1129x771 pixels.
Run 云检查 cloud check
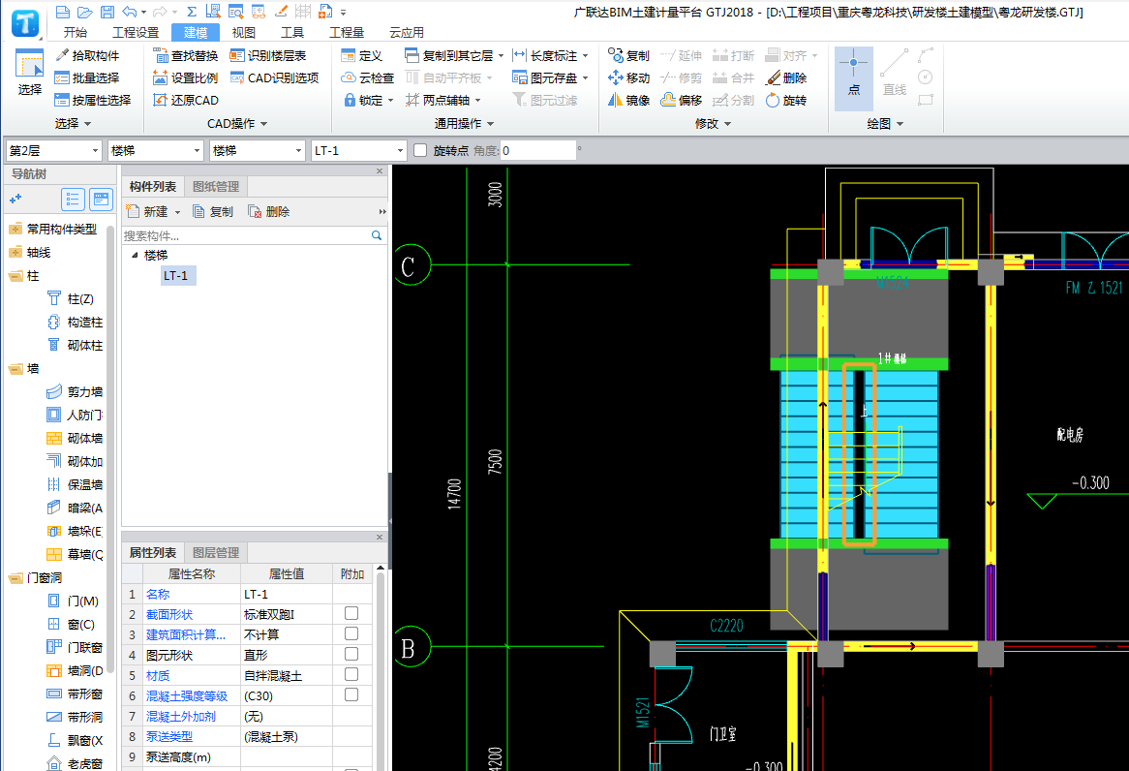[367, 77]
